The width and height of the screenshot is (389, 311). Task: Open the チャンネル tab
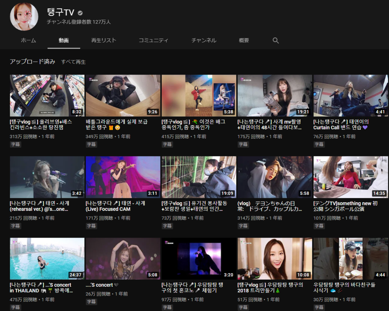(204, 40)
